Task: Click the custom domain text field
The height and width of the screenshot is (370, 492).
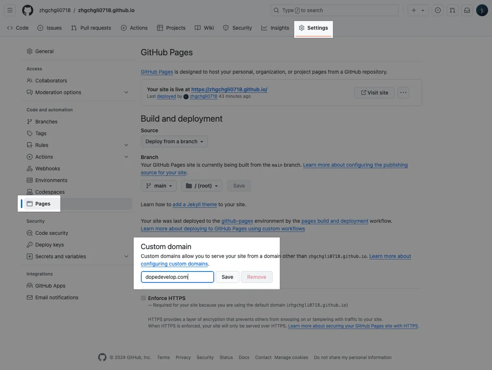Action: [x=177, y=277]
